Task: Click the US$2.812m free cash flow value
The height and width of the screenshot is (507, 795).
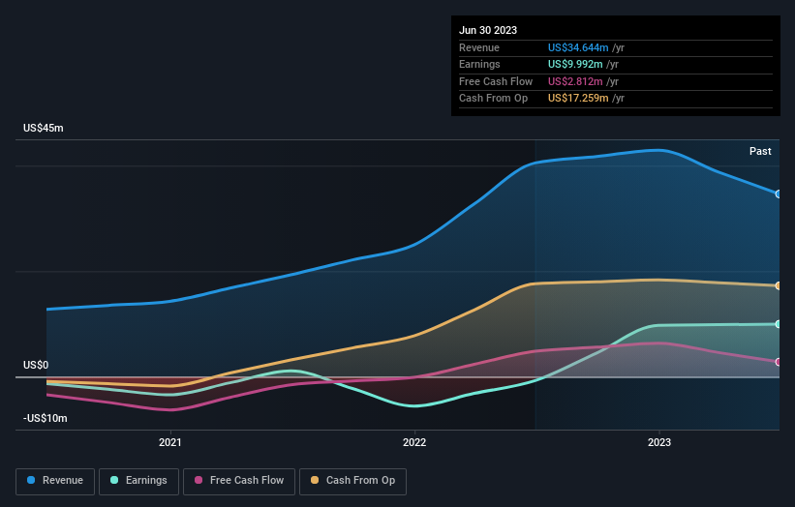Action: (575, 81)
